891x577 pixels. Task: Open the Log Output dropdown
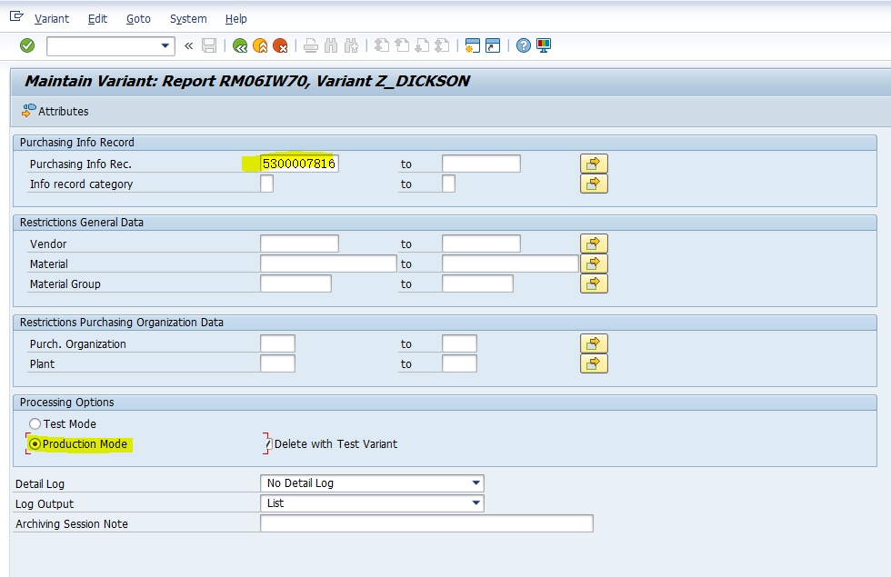pyautogui.click(x=476, y=502)
